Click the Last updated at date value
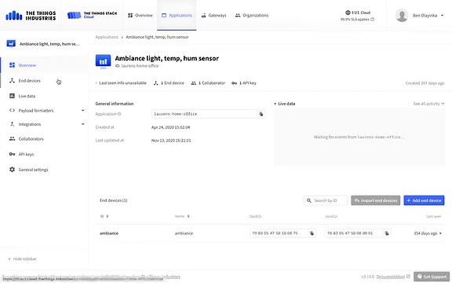This screenshot has width=452, height=283. (171, 141)
